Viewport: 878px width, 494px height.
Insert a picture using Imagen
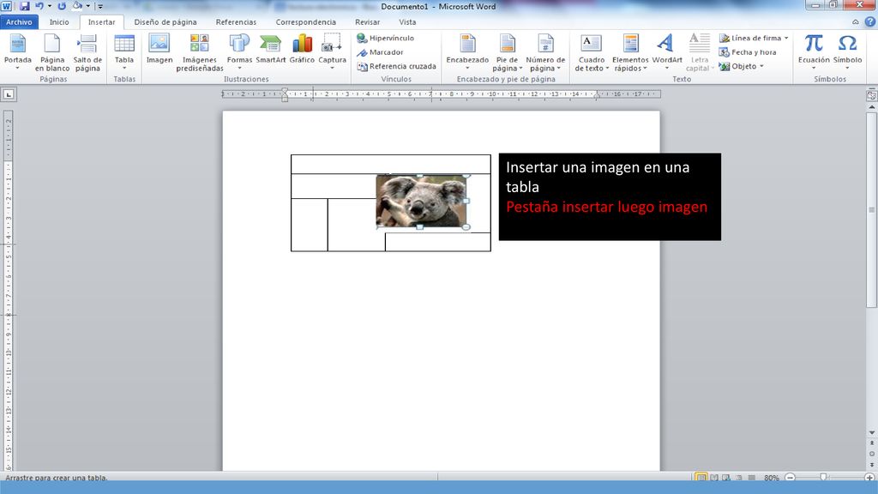(x=159, y=49)
